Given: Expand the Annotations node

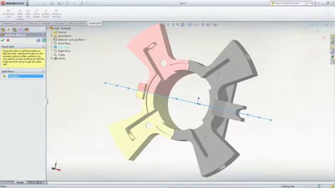Looking at the screenshot, I should click(x=51, y=36).
